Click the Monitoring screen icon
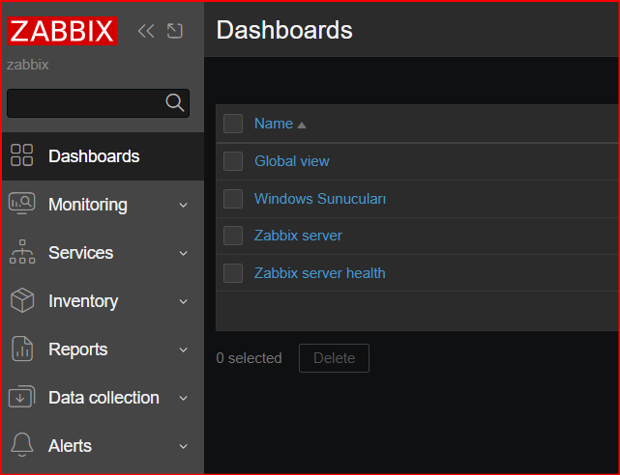 click(x=21, y=203)
